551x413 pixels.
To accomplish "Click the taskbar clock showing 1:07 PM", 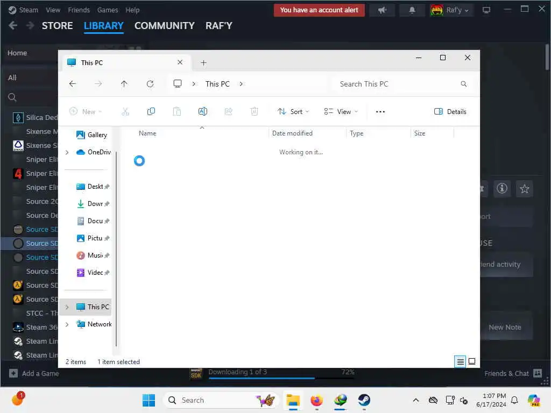I will click(491, 400).
